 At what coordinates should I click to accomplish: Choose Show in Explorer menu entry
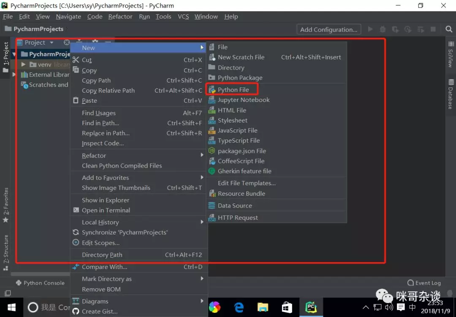(139, 200)
